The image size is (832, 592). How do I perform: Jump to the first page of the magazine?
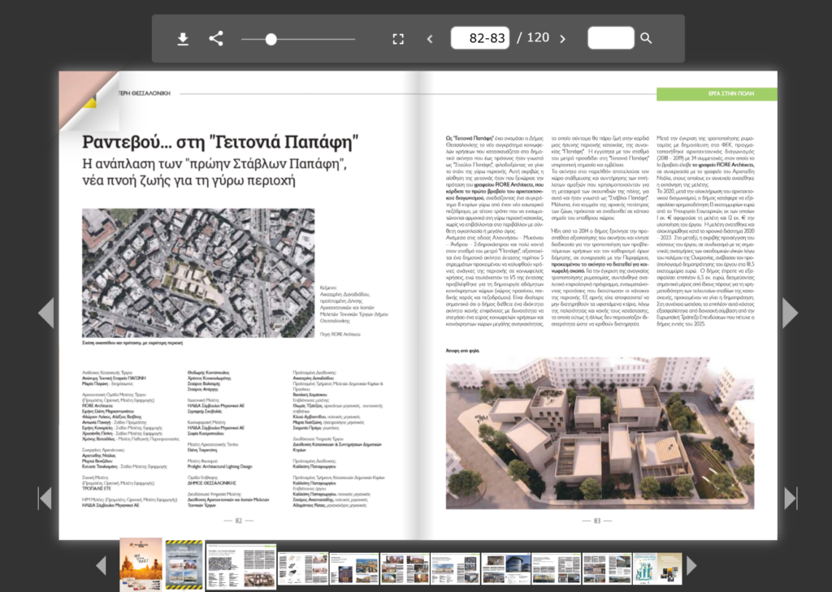pos(45,498)
